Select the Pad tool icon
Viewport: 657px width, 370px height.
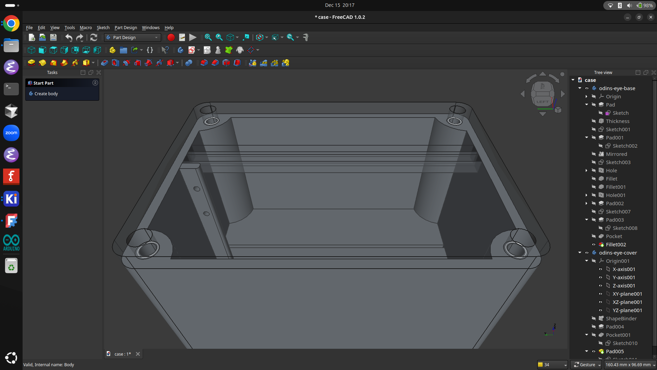tap(31, 63)
